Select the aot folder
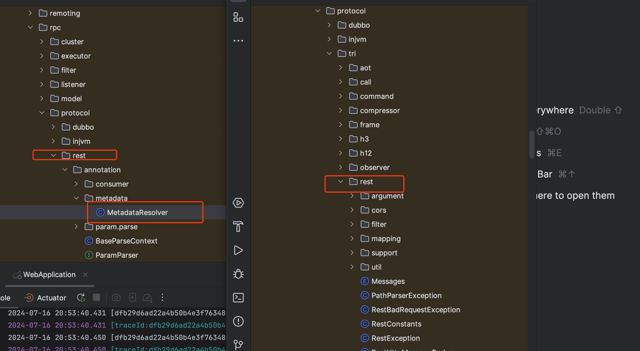Image resolution: width=640 pixels, height=351 pixels. click(x=365, y=68)
